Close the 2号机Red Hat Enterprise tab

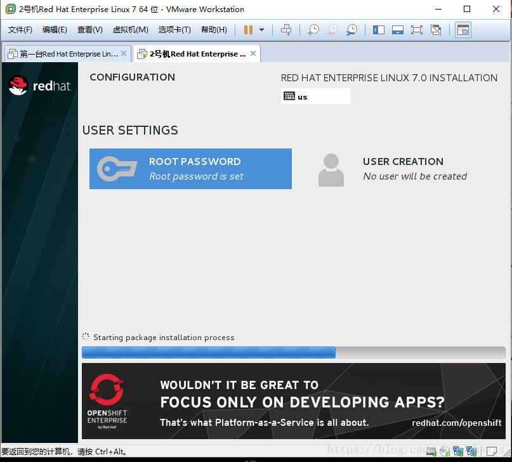tap(253, 53)
